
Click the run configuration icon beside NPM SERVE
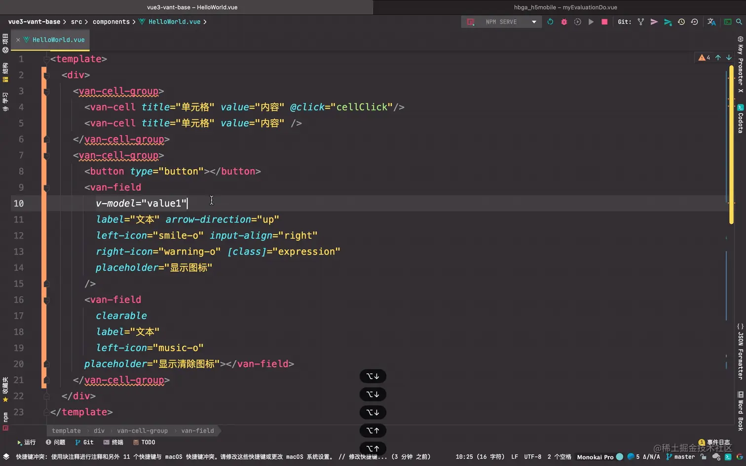click(471, 22)
